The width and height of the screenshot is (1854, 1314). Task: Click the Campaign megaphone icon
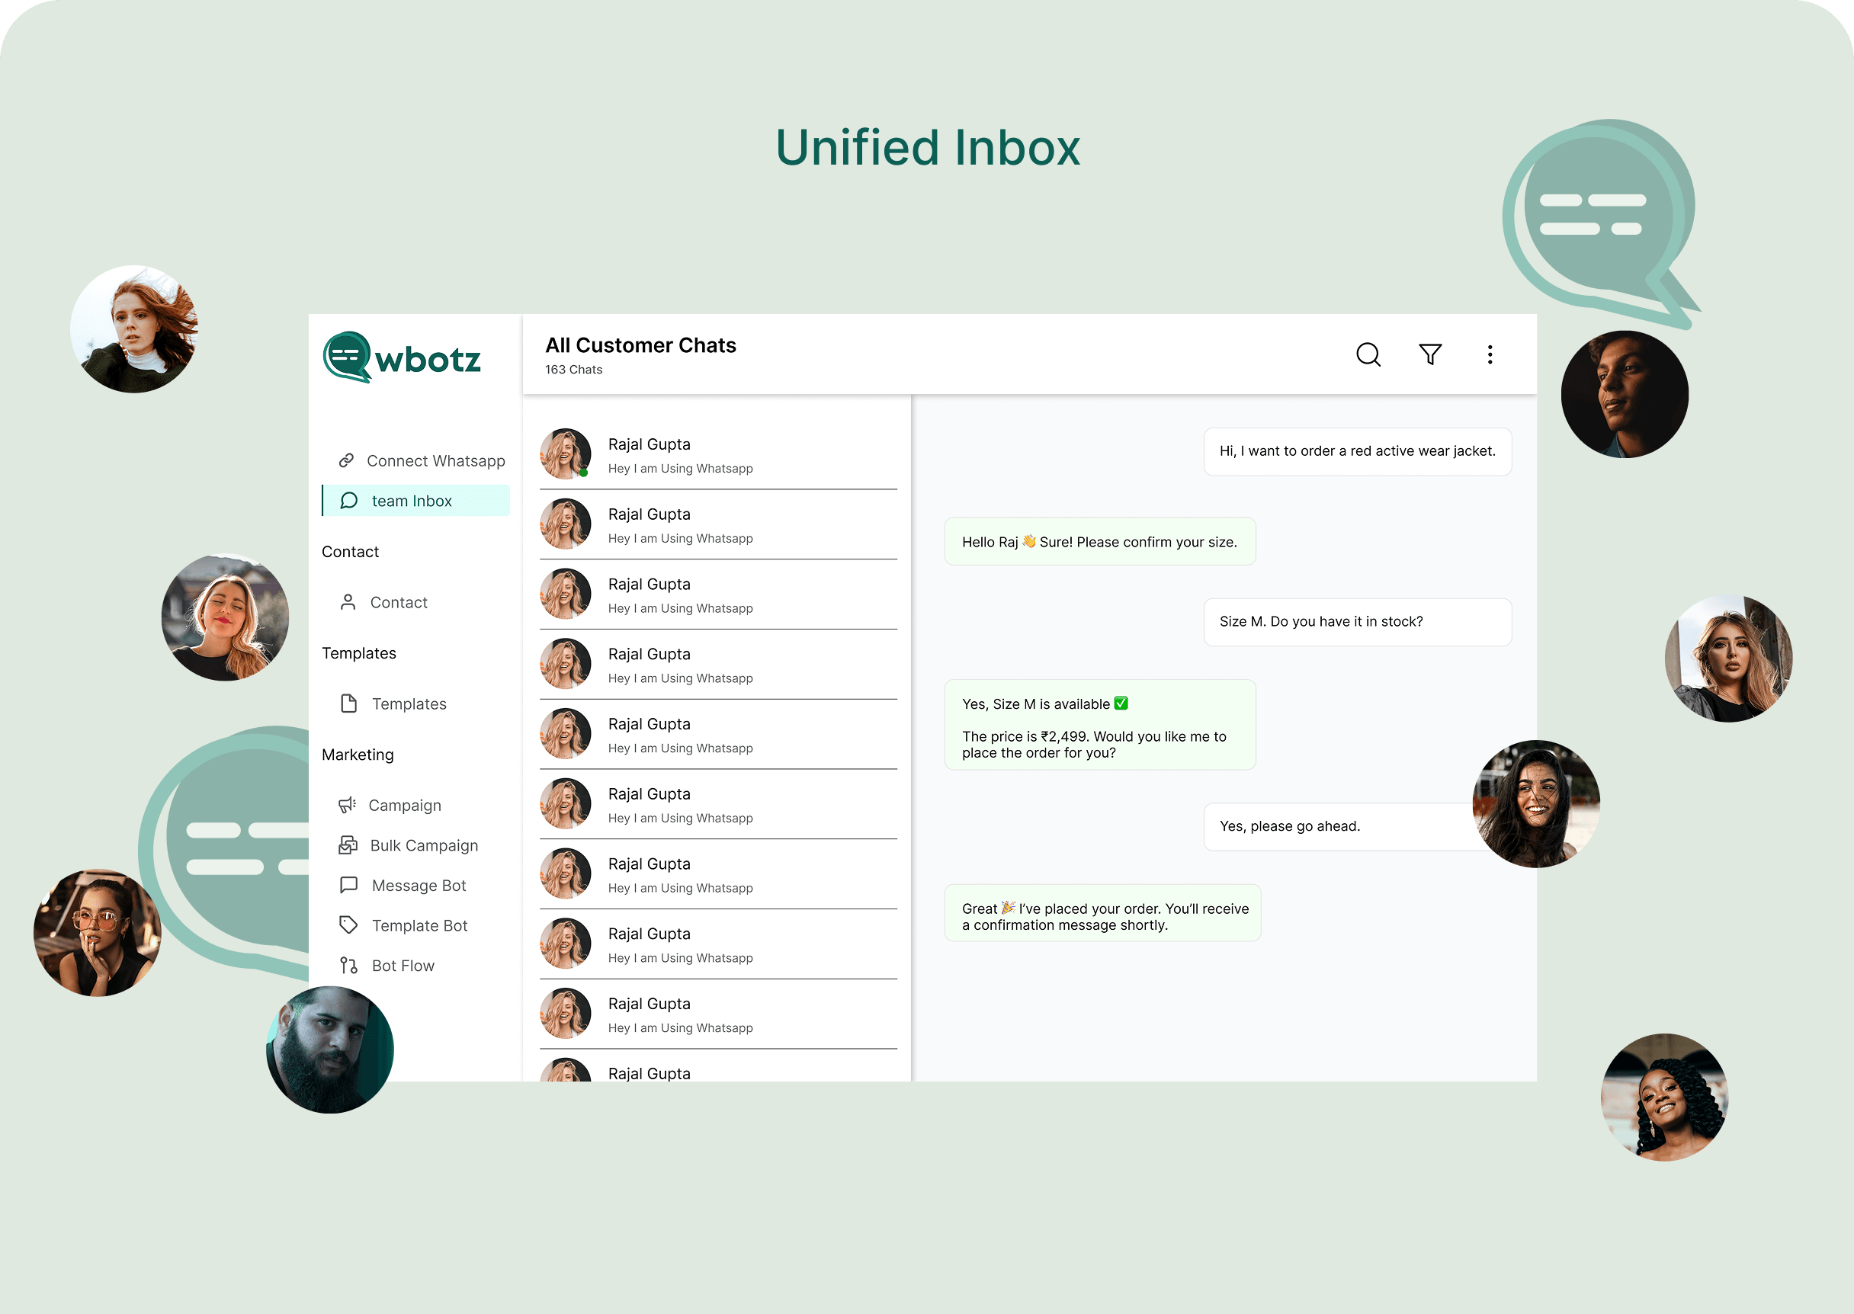[347, 805]
